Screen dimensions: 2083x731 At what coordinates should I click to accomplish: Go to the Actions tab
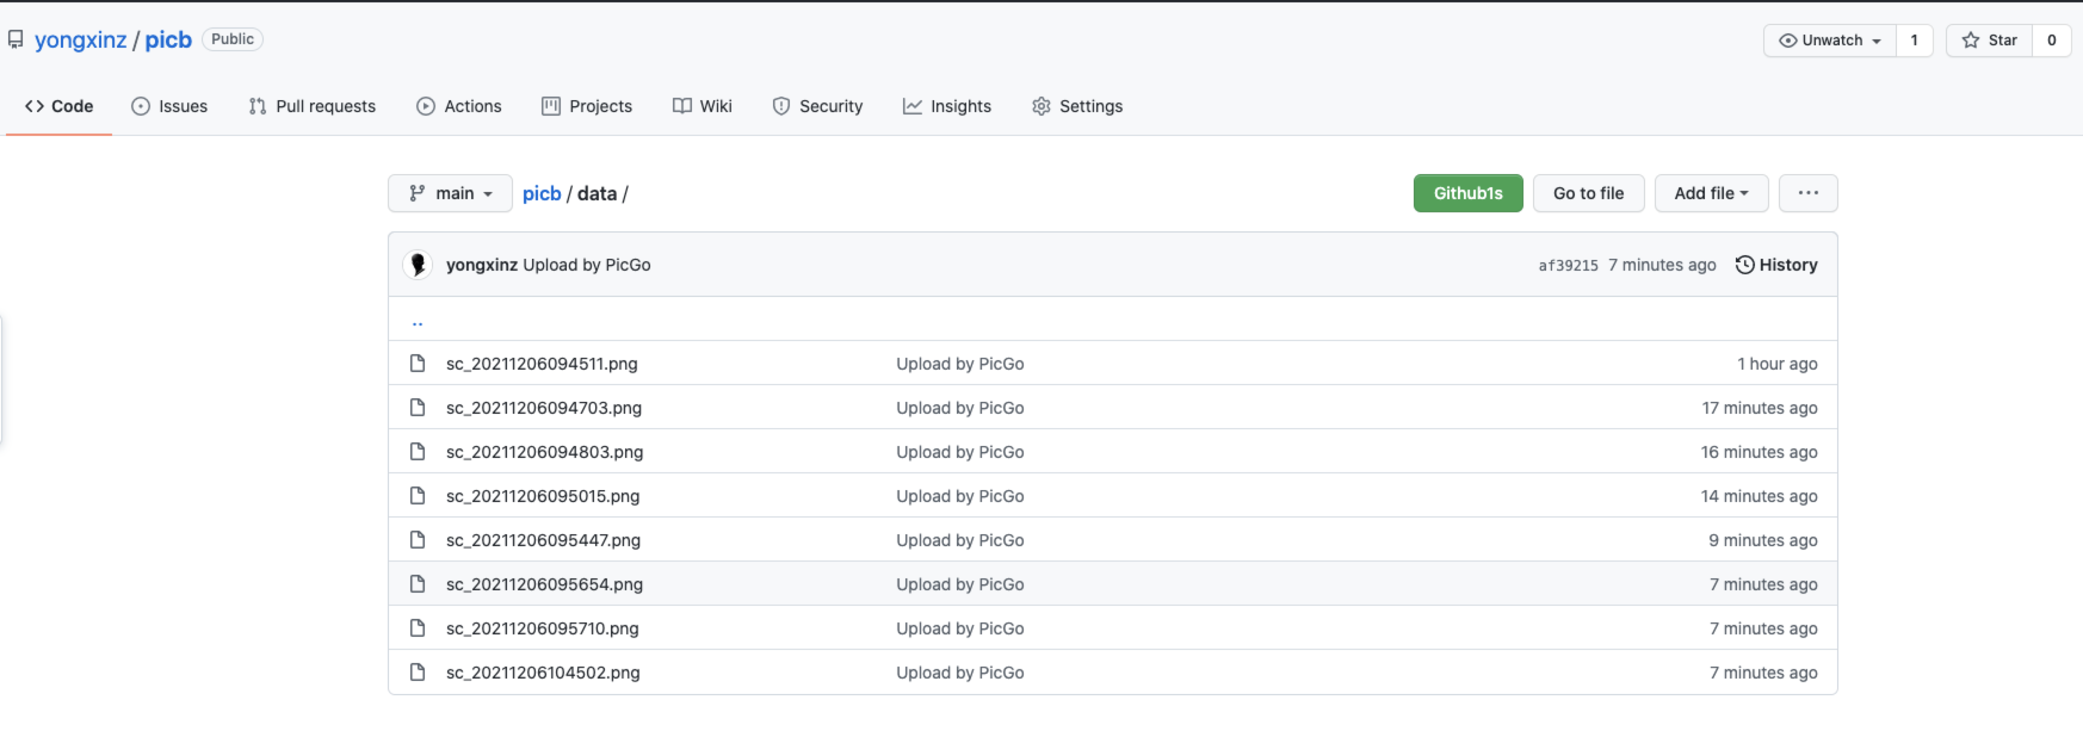point(459,106)
